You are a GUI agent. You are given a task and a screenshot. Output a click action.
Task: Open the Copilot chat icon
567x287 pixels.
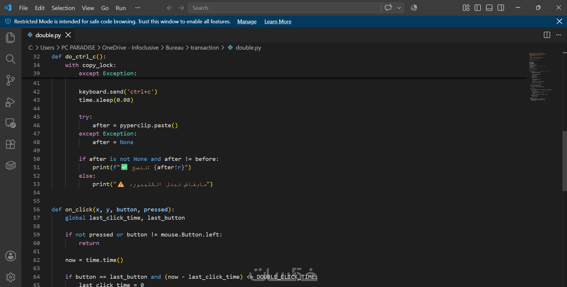click(x=388, y=8)
